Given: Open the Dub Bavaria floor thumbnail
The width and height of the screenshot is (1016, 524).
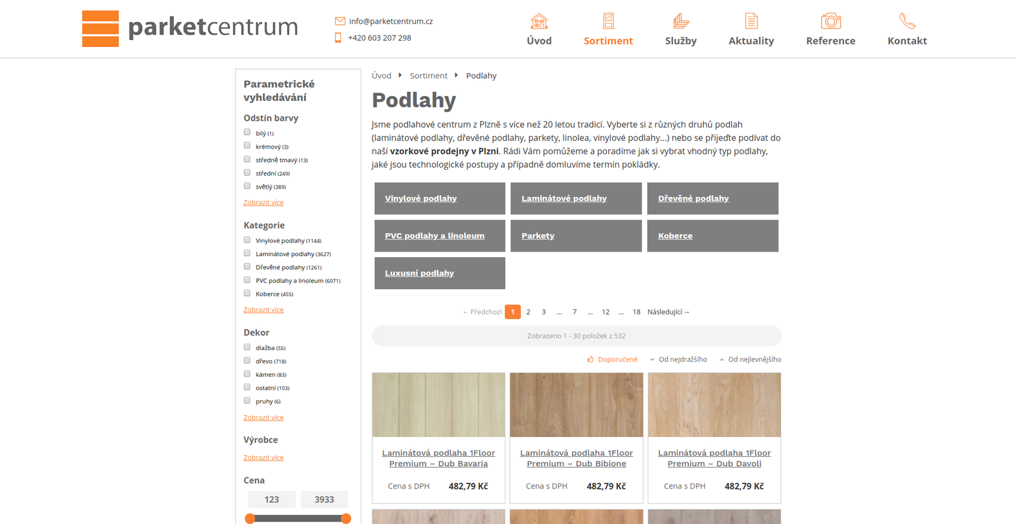Looking at the screenshot, I should (439, 405).
